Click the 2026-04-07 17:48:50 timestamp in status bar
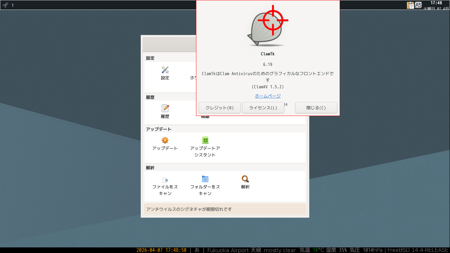The height and width of the screenshot is (253, 450). click(161, 250)
